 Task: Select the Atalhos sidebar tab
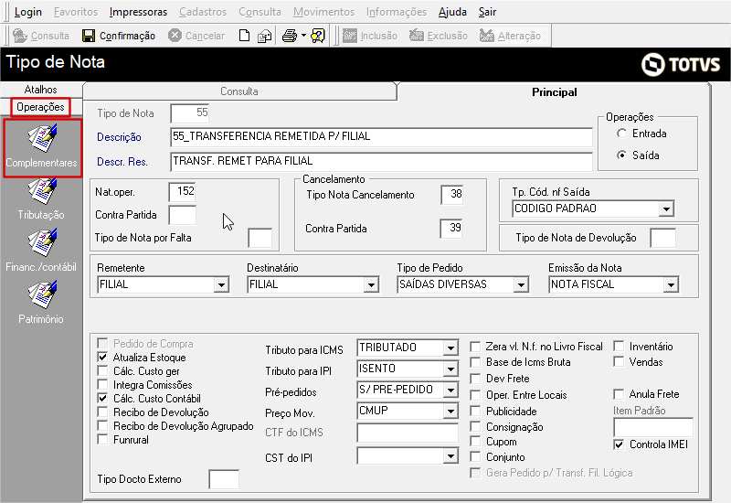click(40, 89)
